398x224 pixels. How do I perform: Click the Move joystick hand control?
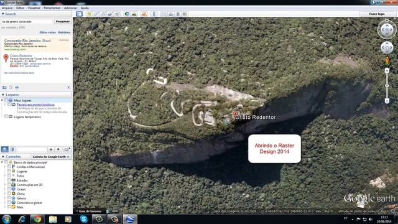(x=387, y=48)
